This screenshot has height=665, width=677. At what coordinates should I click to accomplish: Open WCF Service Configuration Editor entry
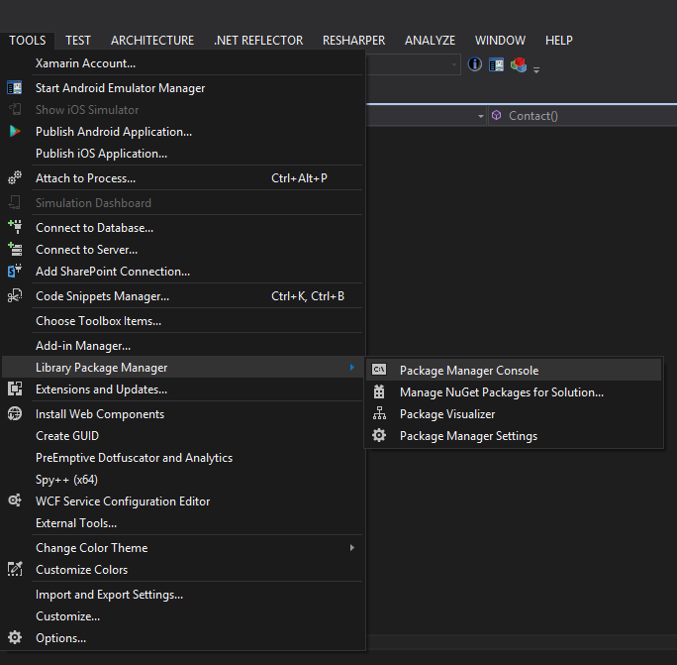(183, 501)
